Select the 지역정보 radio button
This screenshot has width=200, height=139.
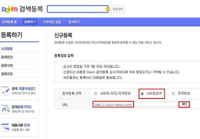pos(173,94)
